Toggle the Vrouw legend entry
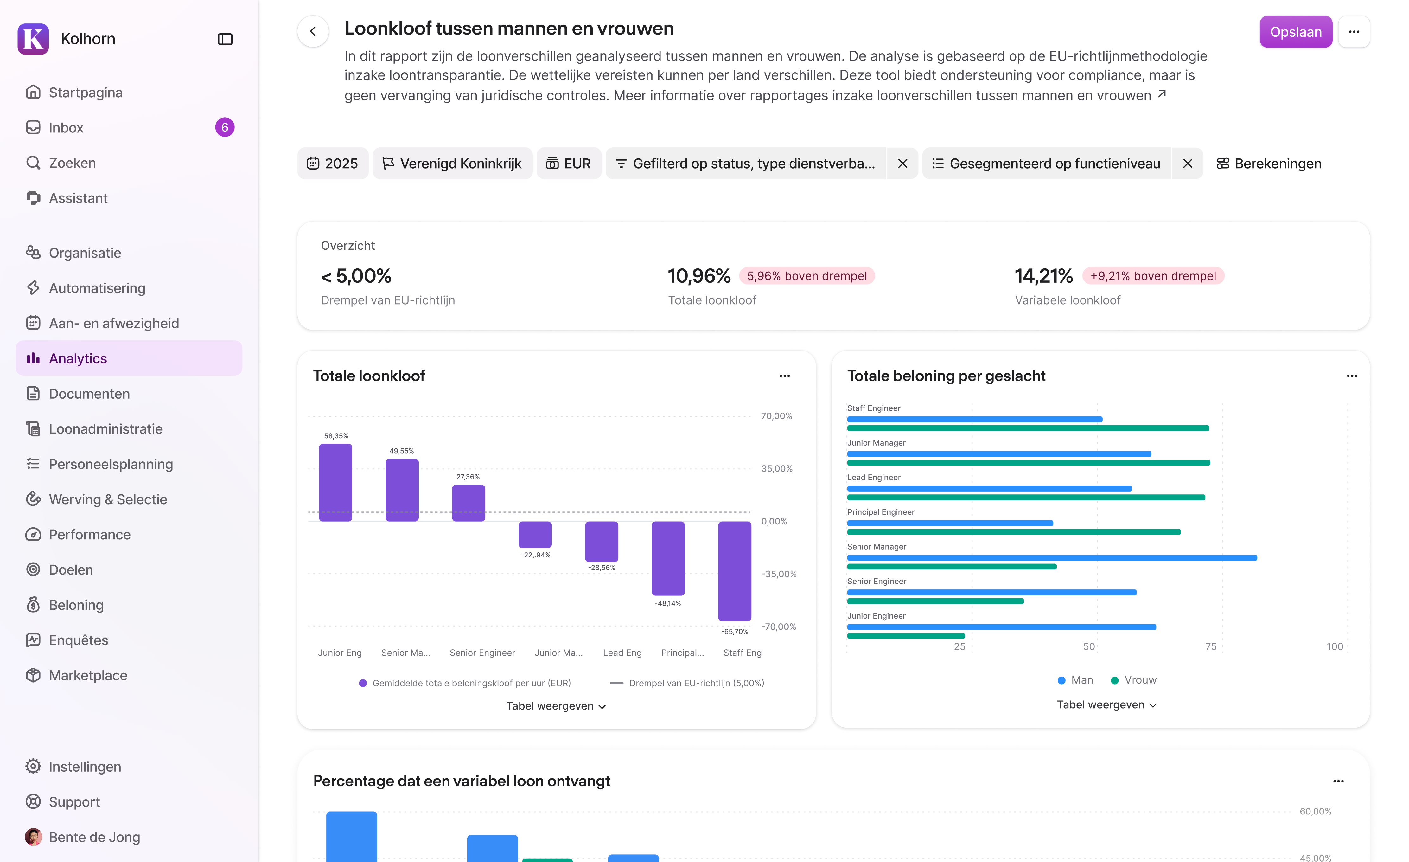 (x=1133, y=679)
